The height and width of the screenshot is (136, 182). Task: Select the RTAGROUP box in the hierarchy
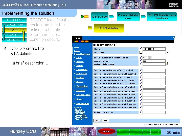[14, 25]
